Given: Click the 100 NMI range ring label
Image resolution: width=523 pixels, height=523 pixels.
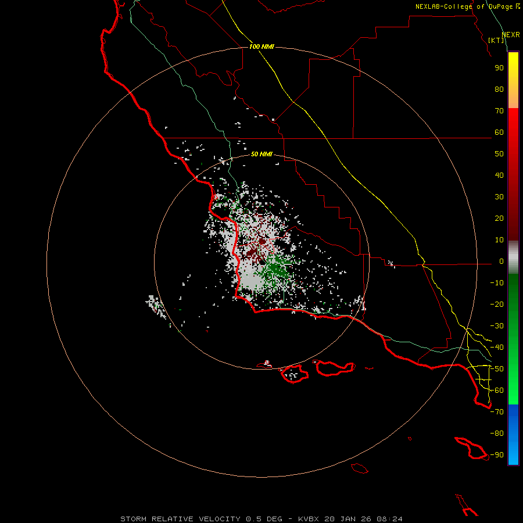Looking at the screenshot, I should pos(261,46).
